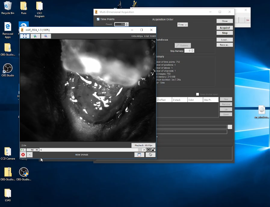Pause the acquisition in viewer
This screenshot has width=270, height=207.
29,155
